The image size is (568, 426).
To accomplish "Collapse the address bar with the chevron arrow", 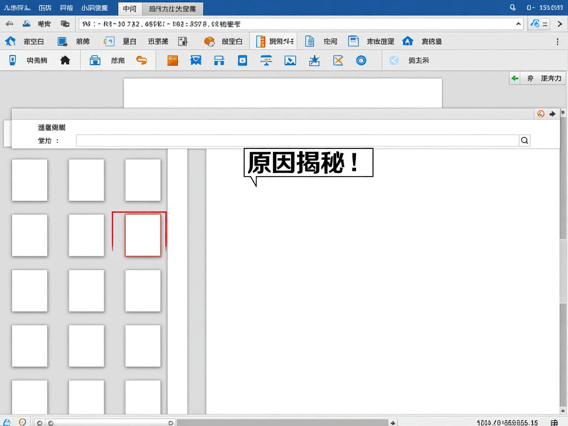I will click(517, 23).
